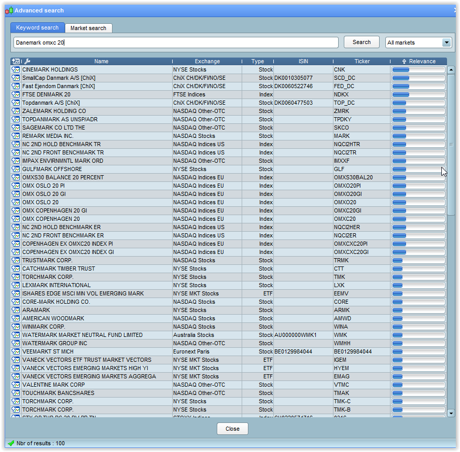The image size is (460, 452).
Task: Click ticker TMK-C in the results
Action: click(x=342, y=401)
